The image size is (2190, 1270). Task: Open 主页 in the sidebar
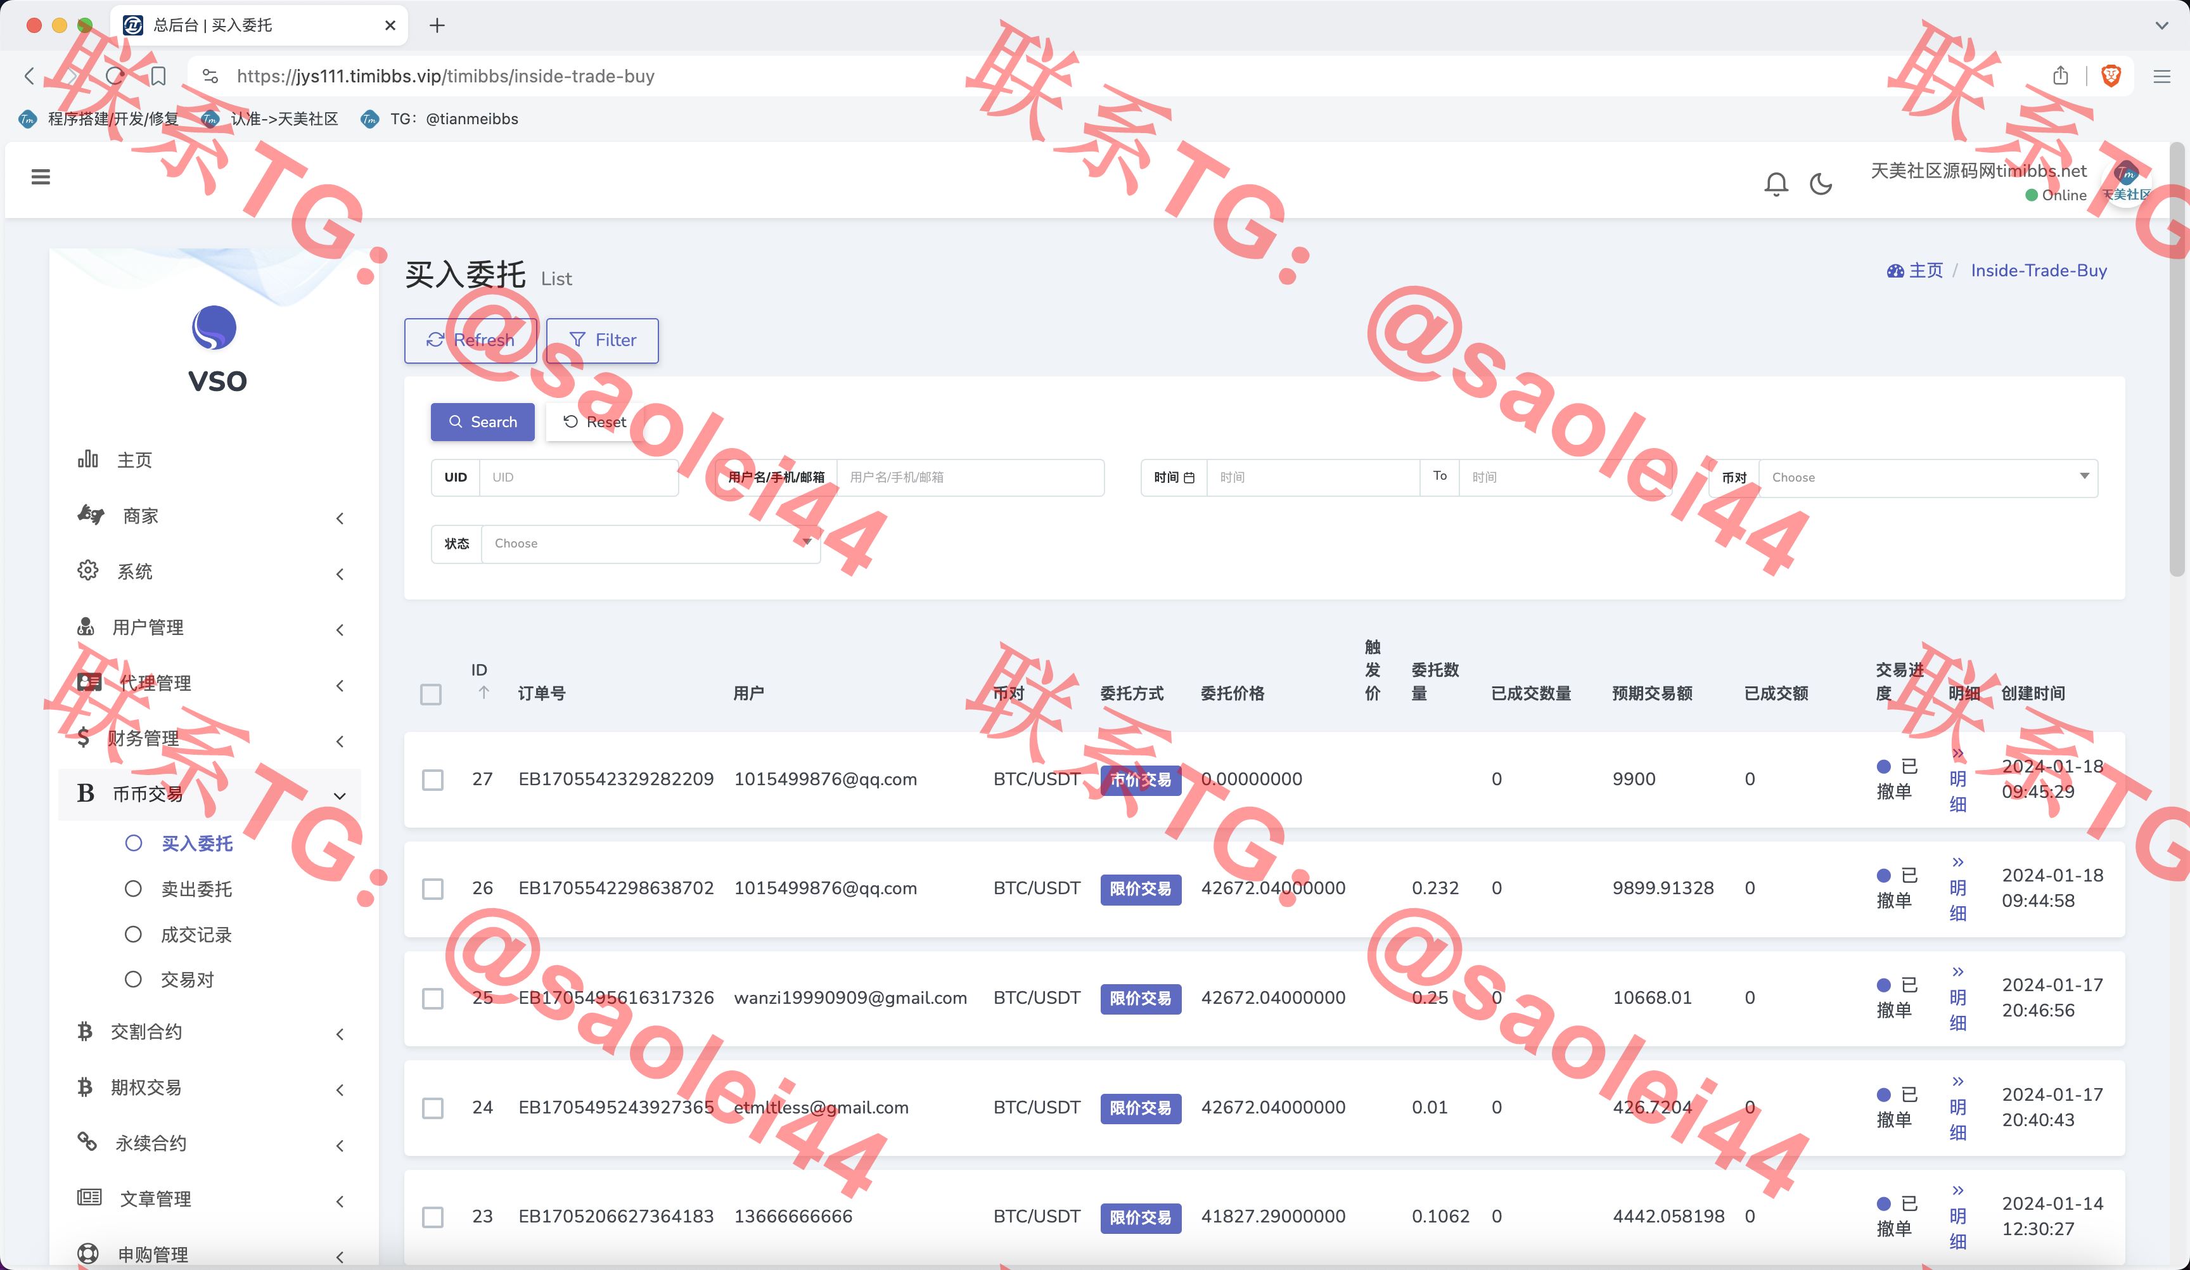click(135, 460)
